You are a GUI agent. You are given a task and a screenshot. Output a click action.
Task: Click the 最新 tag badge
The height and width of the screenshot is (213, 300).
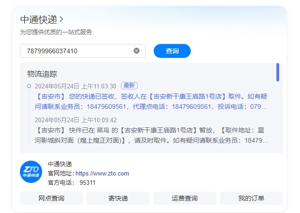point(129,86)
